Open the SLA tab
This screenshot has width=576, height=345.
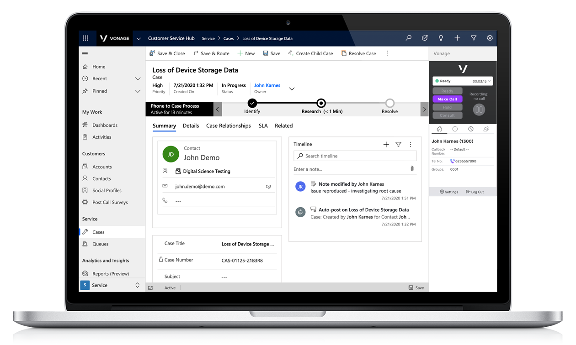coord(263,126)
